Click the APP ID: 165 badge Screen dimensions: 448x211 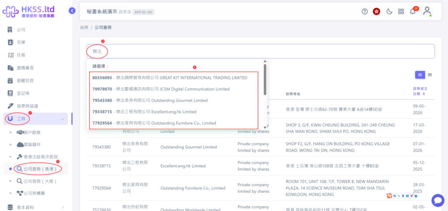(143, 12)
